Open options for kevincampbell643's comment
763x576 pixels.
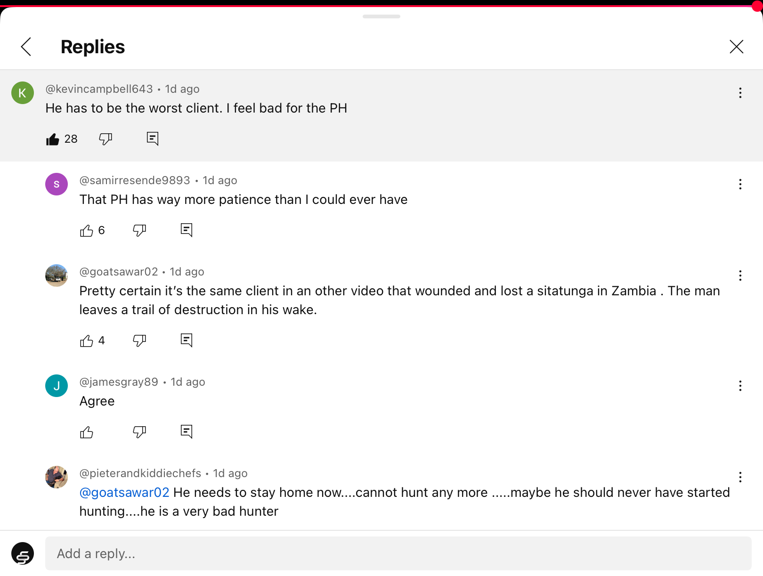(740, 93)
